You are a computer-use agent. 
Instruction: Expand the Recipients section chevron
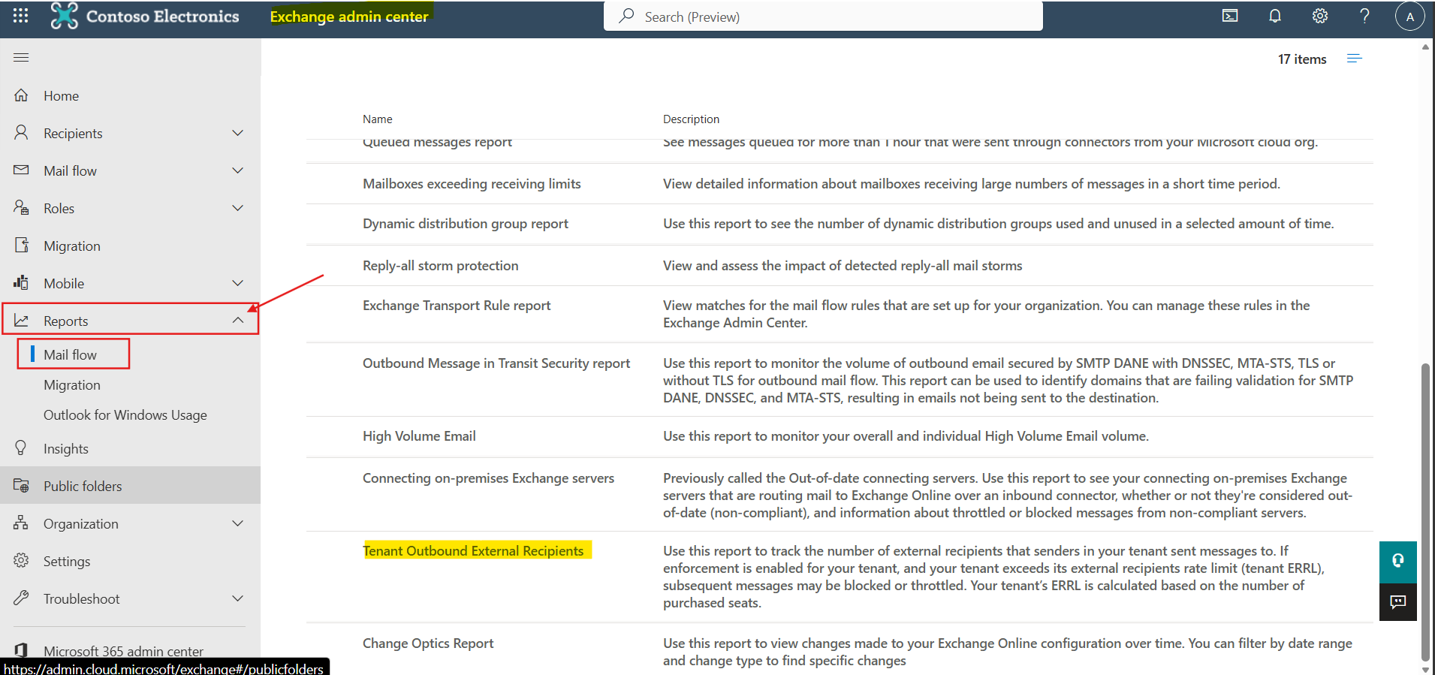pyautogui.click(x=238, y=133)
